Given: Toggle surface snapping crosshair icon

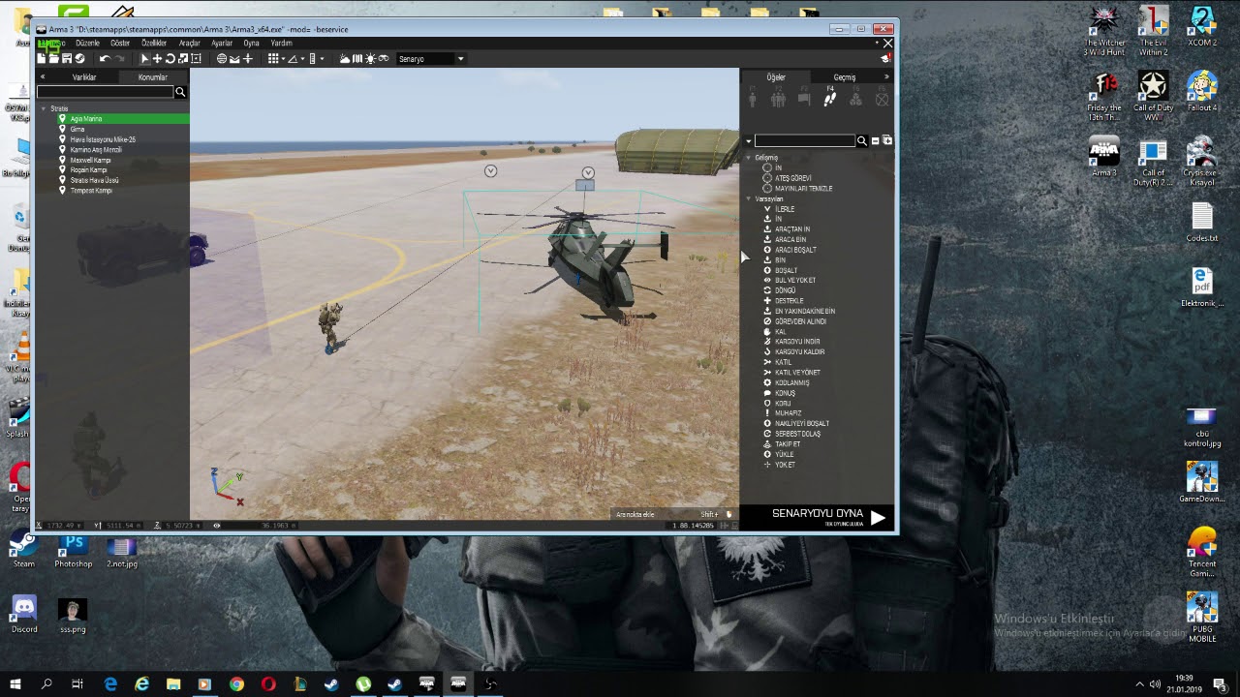Looking at the screenshot, I should 248,59.
